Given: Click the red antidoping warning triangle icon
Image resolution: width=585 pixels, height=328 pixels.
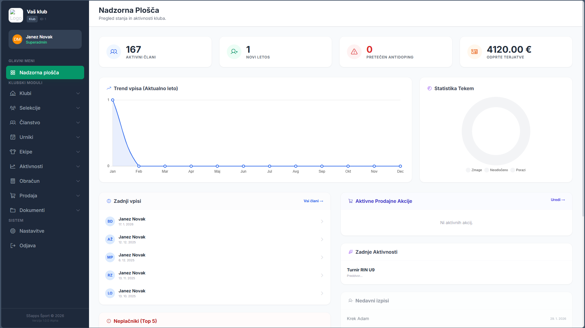Looking at the screenshot, I should tap(354, 52).
